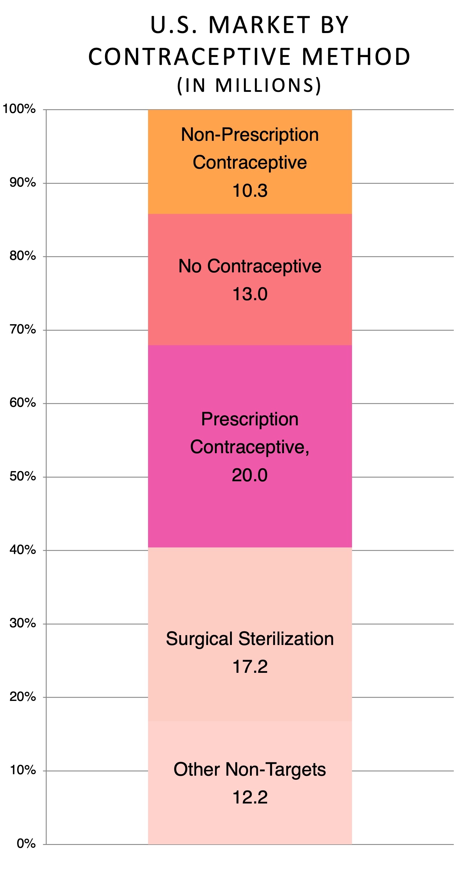Viewport: 454px width, 891px height.
Task: Click the 20% axis label
Action: coord(23,697)
